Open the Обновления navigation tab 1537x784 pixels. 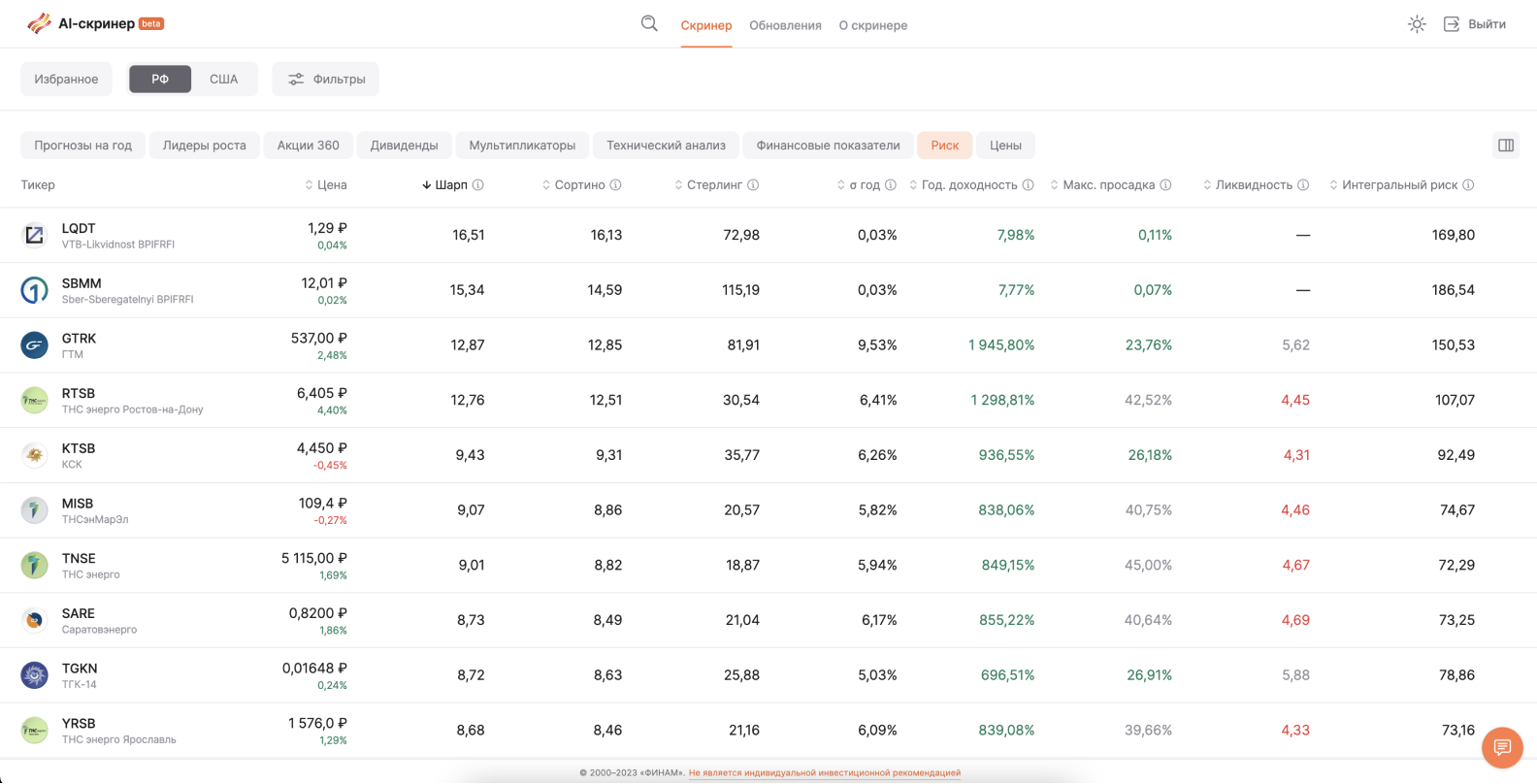tap(785, 25)
